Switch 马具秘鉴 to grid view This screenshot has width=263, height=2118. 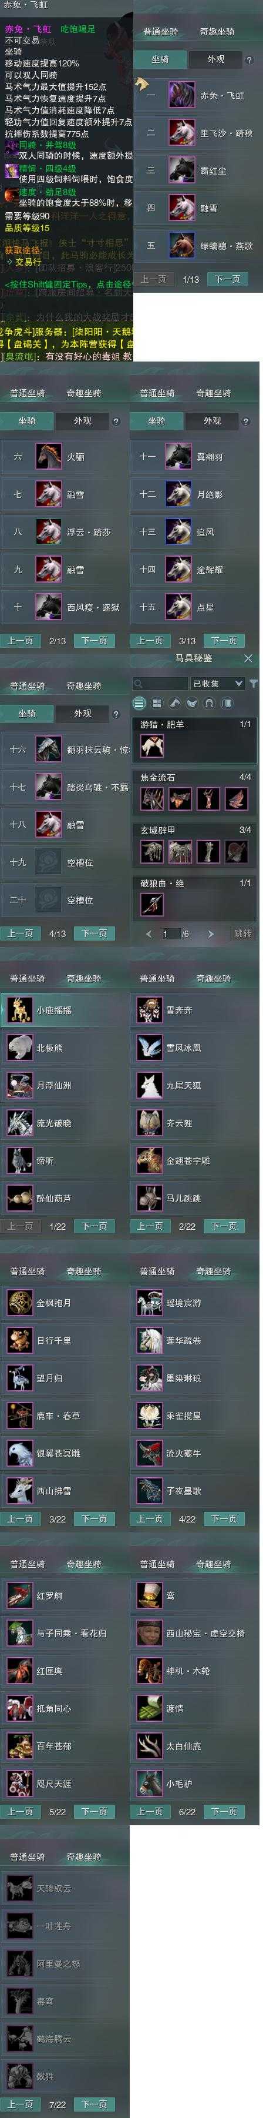tap(156, 703)
